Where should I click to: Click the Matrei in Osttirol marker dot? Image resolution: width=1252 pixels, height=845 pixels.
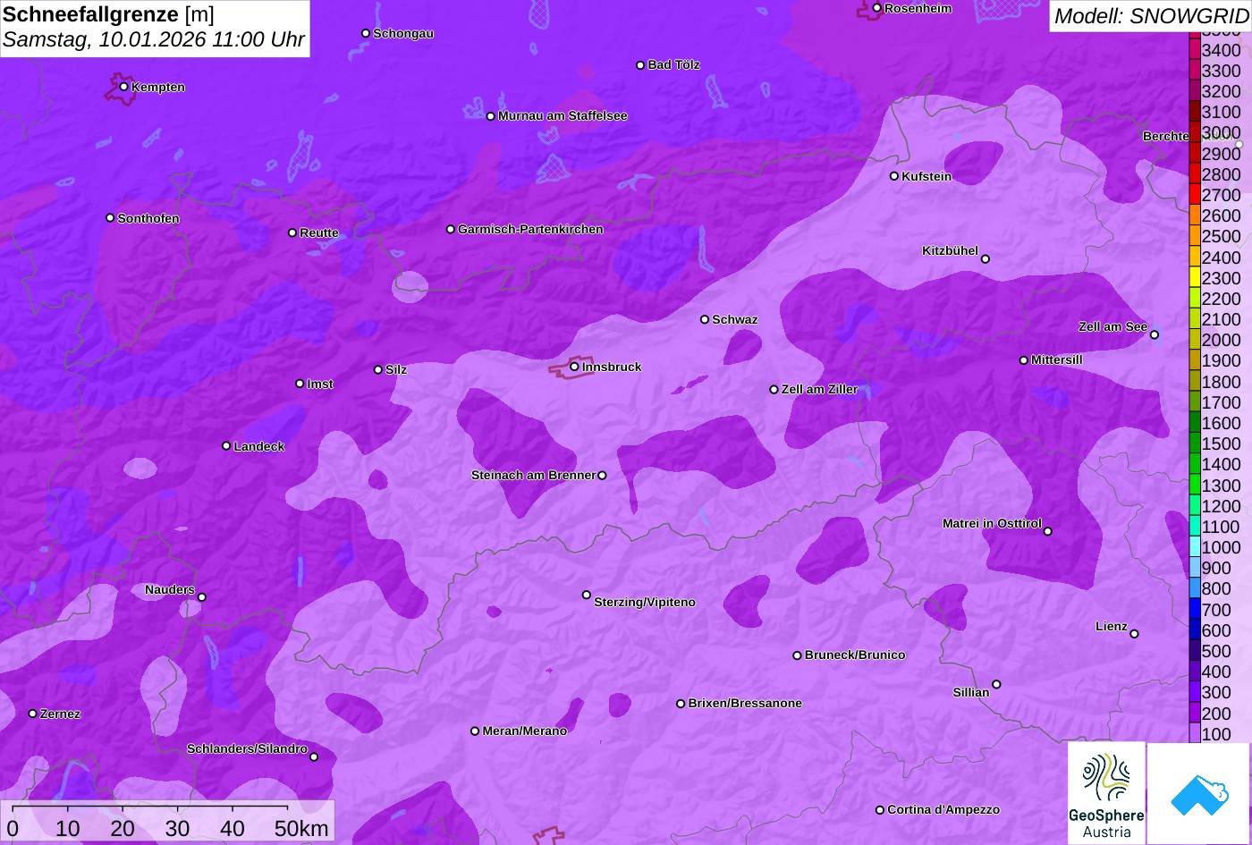coord(1047,531)
